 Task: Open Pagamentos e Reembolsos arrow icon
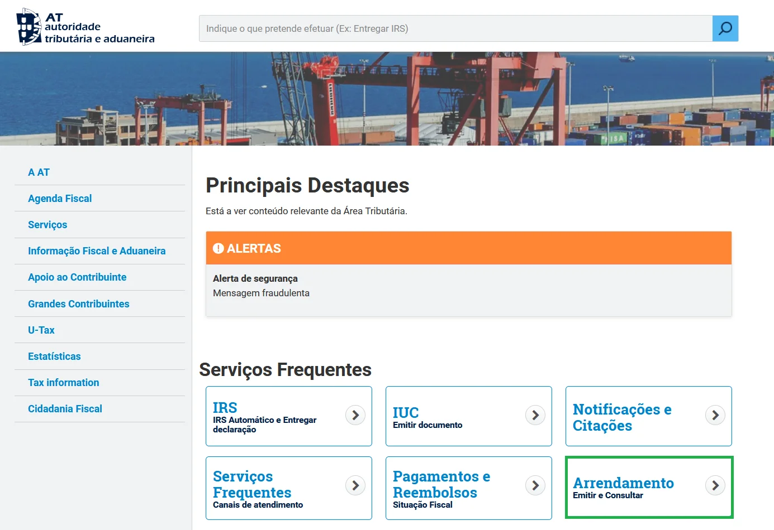(535, 485)
